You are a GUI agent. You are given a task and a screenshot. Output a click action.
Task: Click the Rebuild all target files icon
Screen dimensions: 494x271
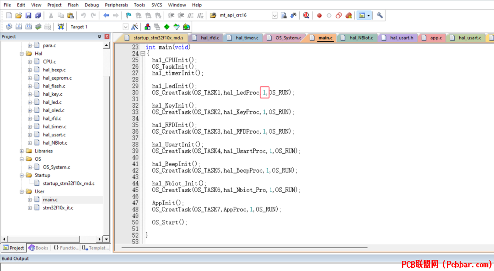29,27
